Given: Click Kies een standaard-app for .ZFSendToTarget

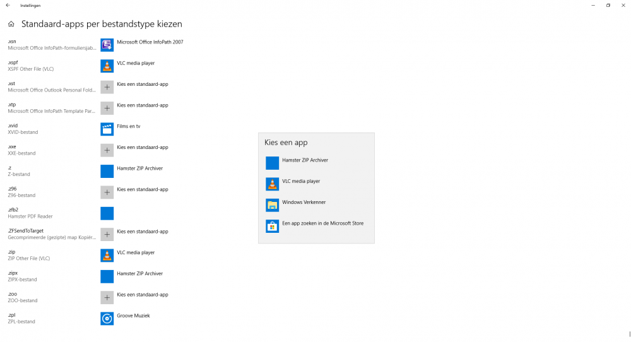Looking at the screenshot, I should click(143, 232).
